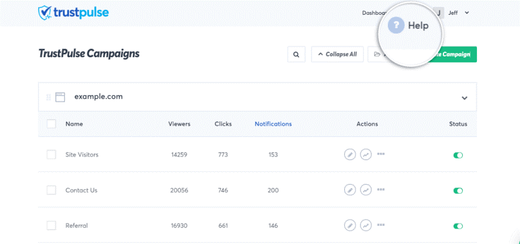Edit the Contact Us campaign
Screen dimensions: 520x244
350,190
